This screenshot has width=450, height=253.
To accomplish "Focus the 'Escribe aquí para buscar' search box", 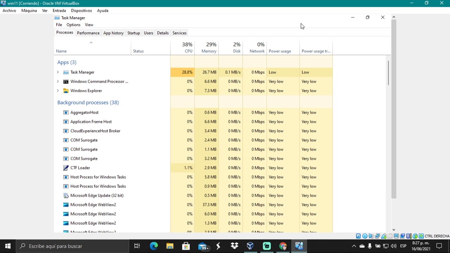I will 72,246.
